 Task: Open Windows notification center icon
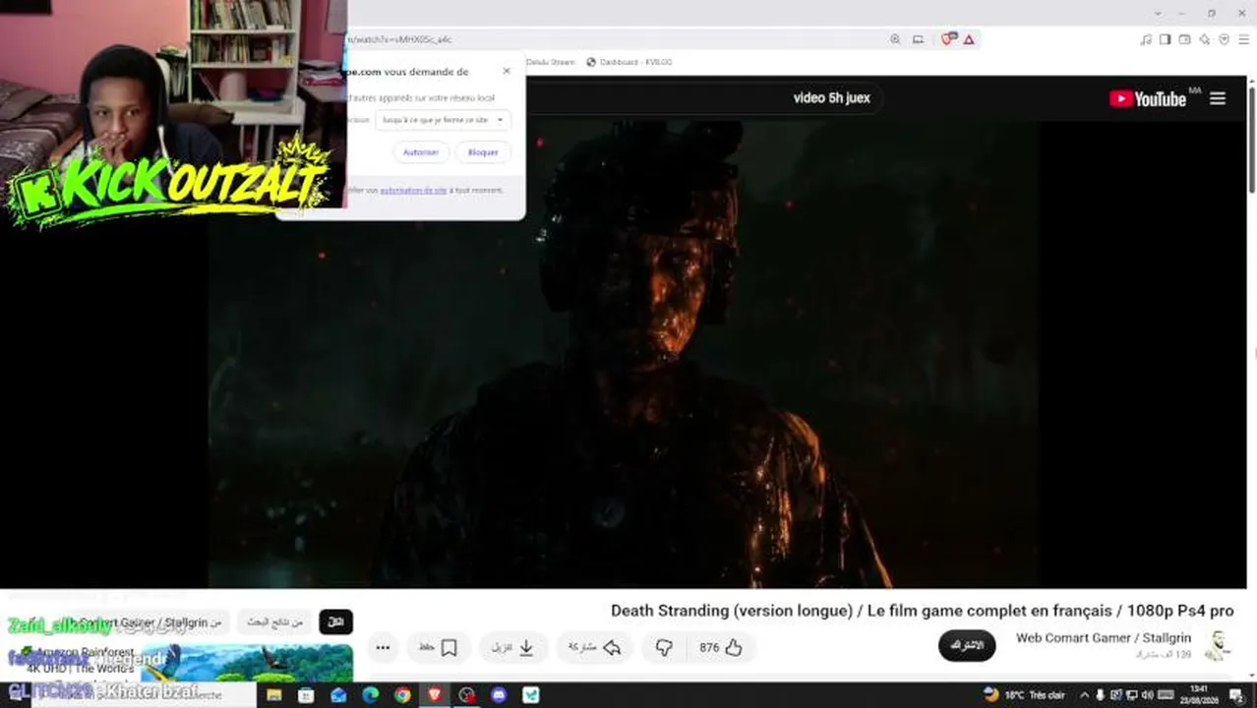point(1236,695)
